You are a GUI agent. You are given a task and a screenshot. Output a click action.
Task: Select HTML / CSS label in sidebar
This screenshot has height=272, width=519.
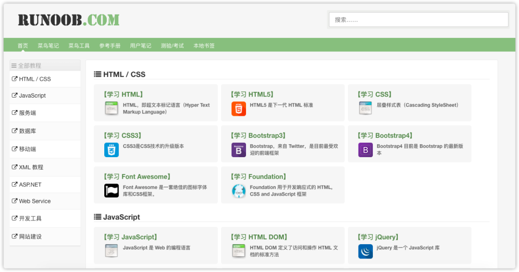click(35, 79)
